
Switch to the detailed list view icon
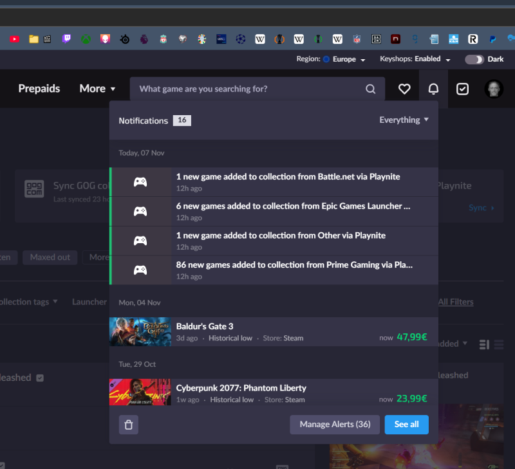click(484, 345)
